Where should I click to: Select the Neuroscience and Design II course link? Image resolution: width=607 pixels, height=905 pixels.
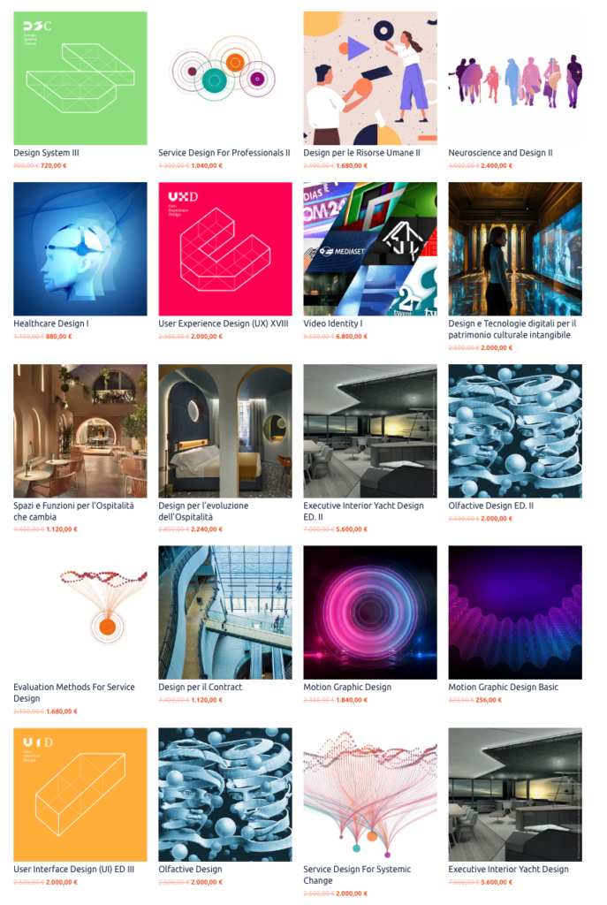click(x=500, y=153)
